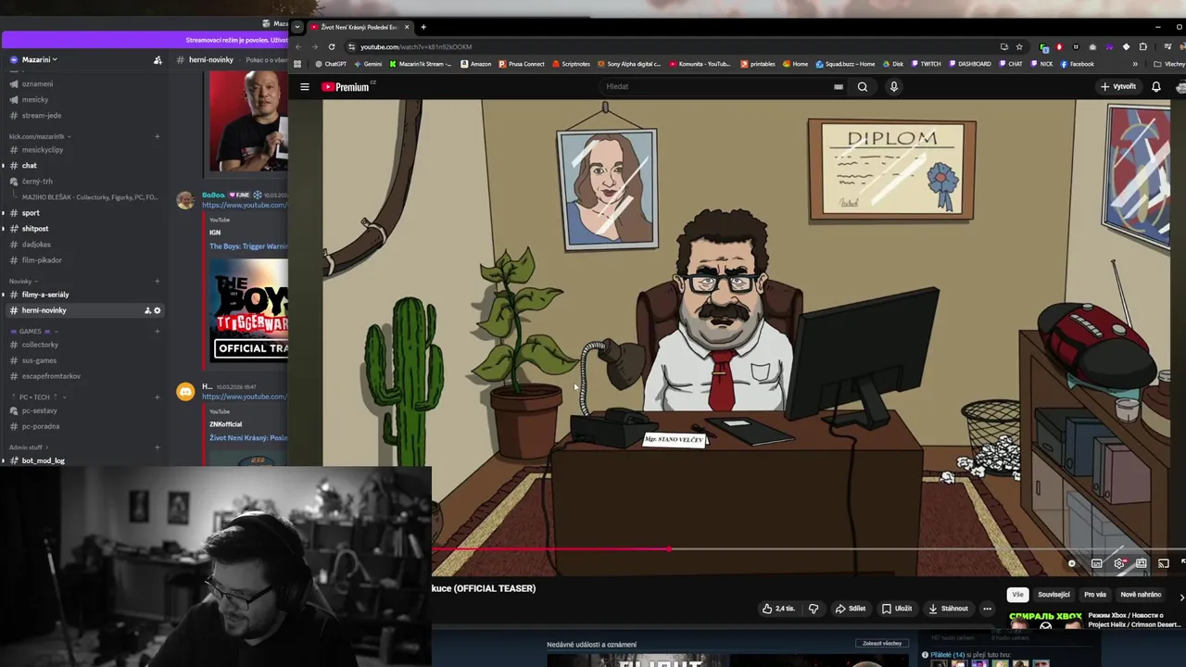Select the Vše filter chip
Viewport: 1186px width, 667px height.
point(1017,595)
